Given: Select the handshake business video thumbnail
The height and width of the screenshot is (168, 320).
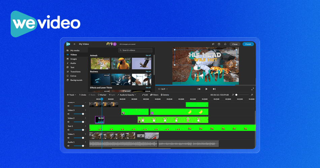Looking at the screenshot, I should click(x=141, y=79).
